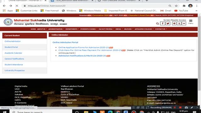Show more bookmarks with the overflow chevron
The width and height of the screenshot is (201, 113).
[x=196, y=11]
